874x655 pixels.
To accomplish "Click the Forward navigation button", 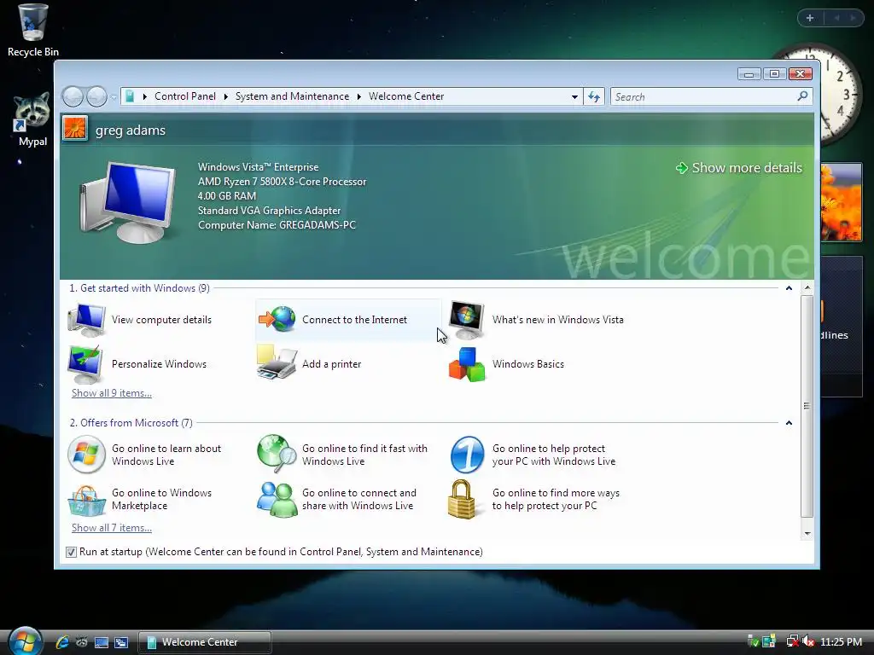I will point(97,97).
